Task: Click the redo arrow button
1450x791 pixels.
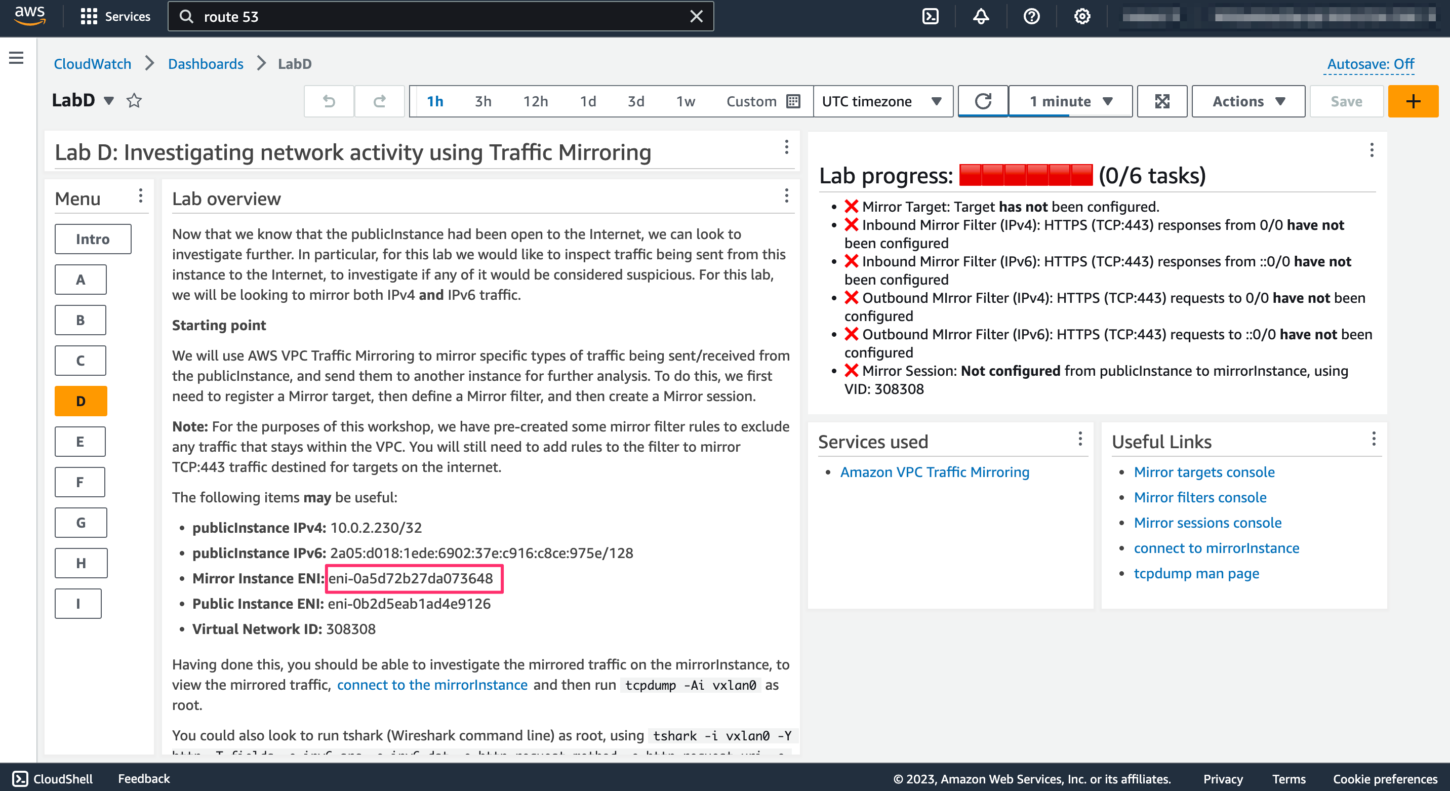Action: [x=380, y=101]
